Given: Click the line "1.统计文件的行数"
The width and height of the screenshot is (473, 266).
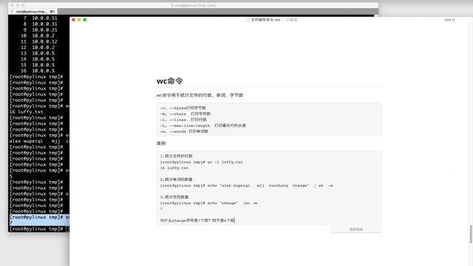Looking at the screenshot, I should pyautogui.click(x=176, y=156).
